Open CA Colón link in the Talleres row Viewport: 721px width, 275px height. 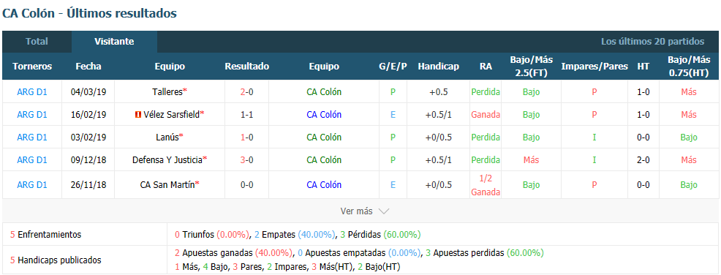pos(324,91)
